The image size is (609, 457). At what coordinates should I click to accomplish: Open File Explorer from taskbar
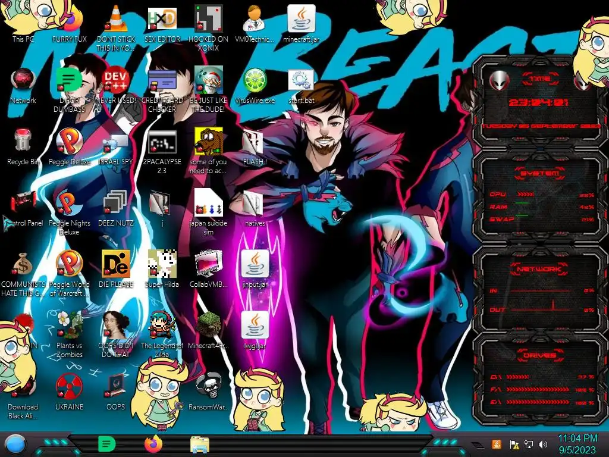click(200, 444)
